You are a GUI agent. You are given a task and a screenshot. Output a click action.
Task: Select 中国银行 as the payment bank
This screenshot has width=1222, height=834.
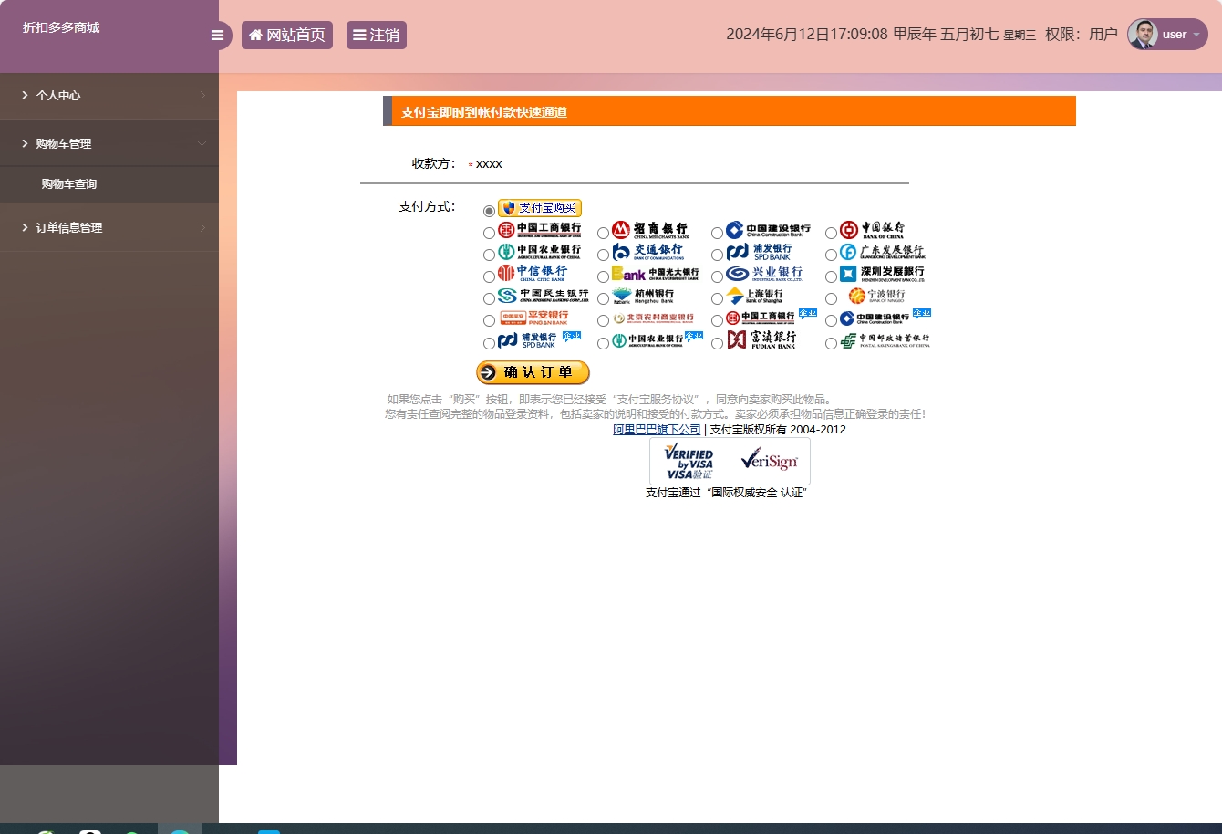coord(831,232)
